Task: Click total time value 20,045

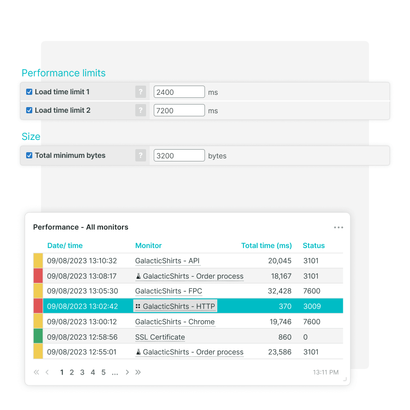Action: pyautogui.click(x=279, y=261)
